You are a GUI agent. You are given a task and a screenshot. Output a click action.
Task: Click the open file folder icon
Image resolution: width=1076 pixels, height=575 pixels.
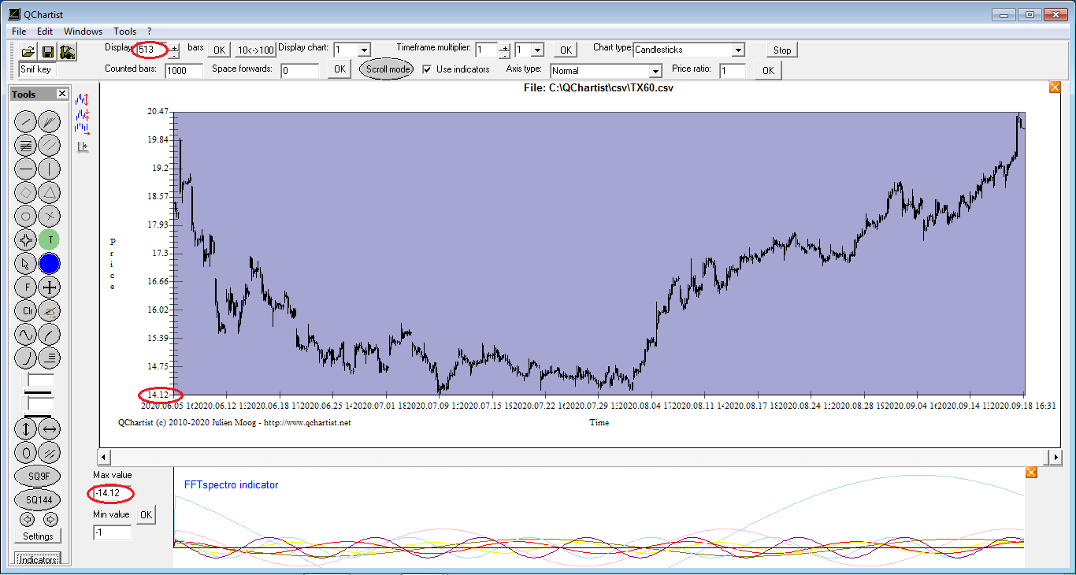click(28, 52)
